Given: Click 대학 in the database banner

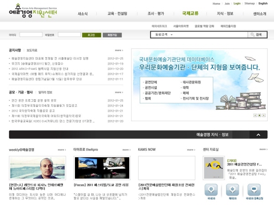Looking at the screenshot, I should (x=185, y=87).
